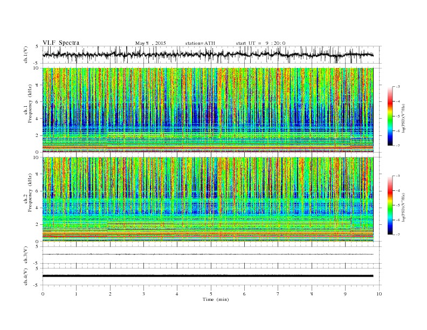
Task: Click the ch.2 spectrogram color bar
Action: (x=390, y=205)
